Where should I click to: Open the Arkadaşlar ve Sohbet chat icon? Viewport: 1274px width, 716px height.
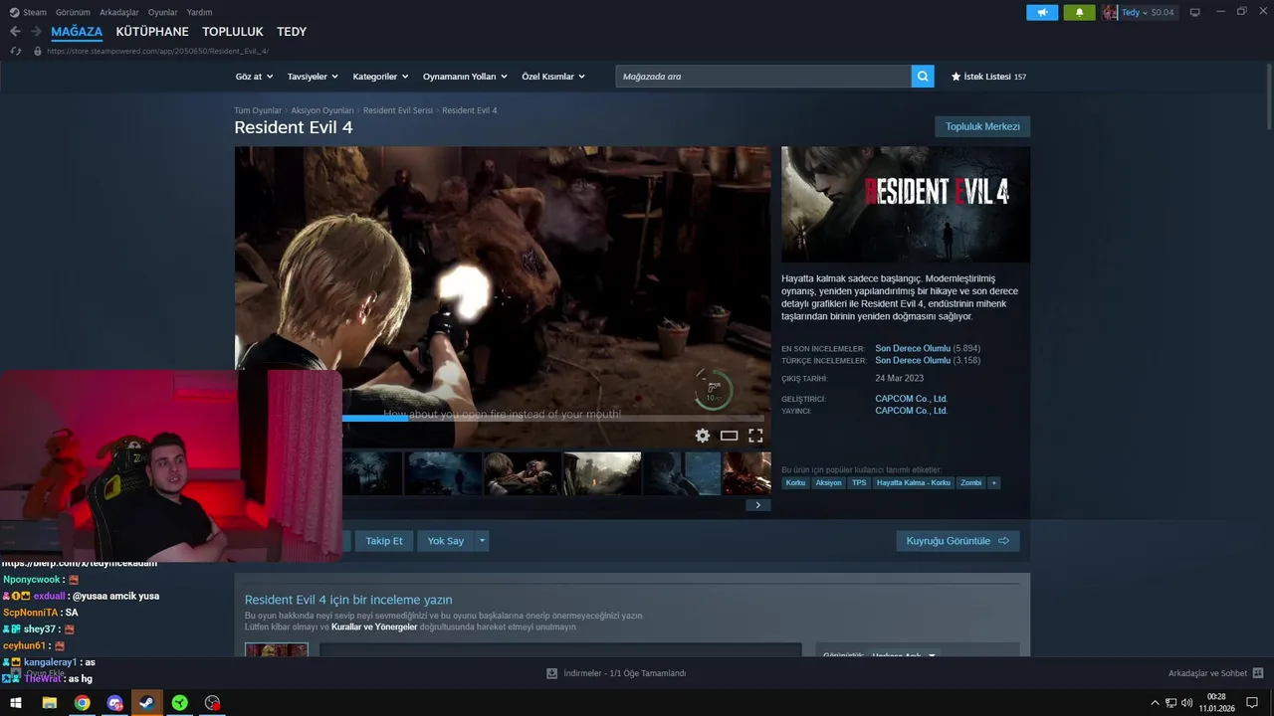click(x=1258, y=673)
